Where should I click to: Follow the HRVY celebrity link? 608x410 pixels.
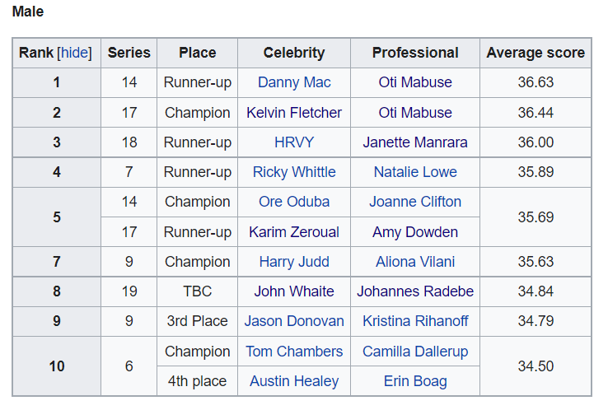(x=294, y=142)
